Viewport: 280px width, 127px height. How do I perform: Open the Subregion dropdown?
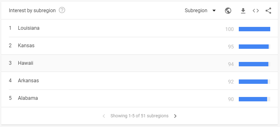pos(200,11)
